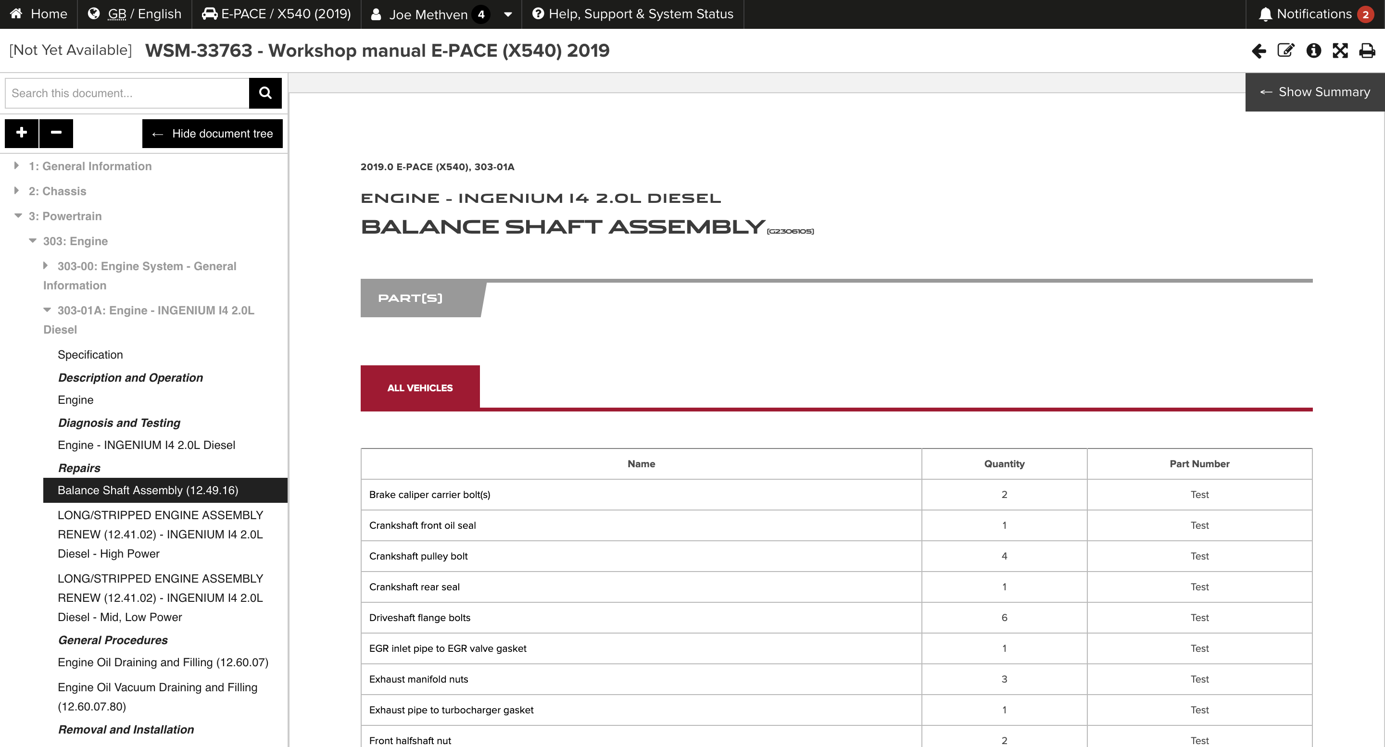
Task: Open Help, Support & System Status
Action: click(633, 14)
